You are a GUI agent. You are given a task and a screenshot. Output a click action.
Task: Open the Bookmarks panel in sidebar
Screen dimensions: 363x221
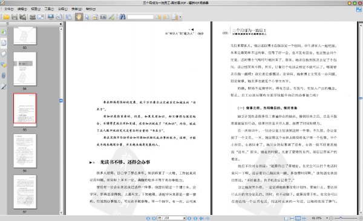(x=4, y=31)
